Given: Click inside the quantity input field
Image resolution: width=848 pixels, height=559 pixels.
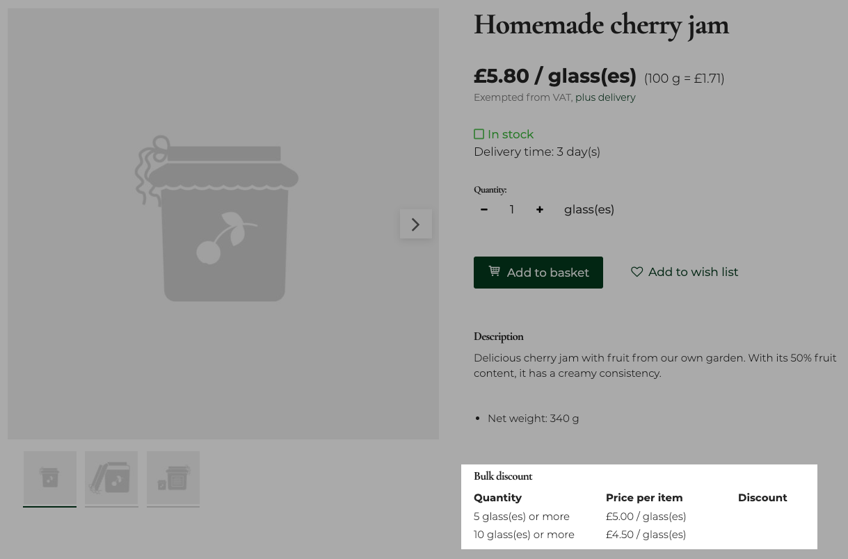Looking at the screenshot, I should 511,209.
